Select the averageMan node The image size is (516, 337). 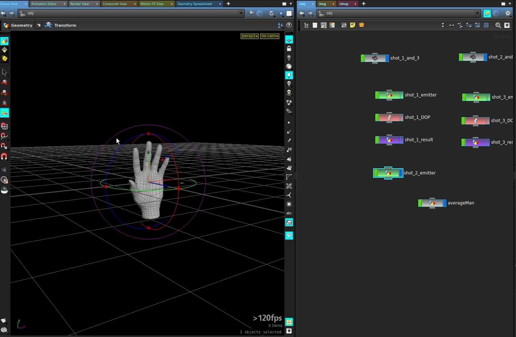432,203
